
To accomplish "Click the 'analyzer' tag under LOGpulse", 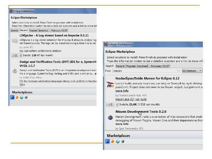I will (x=57, y=51).
